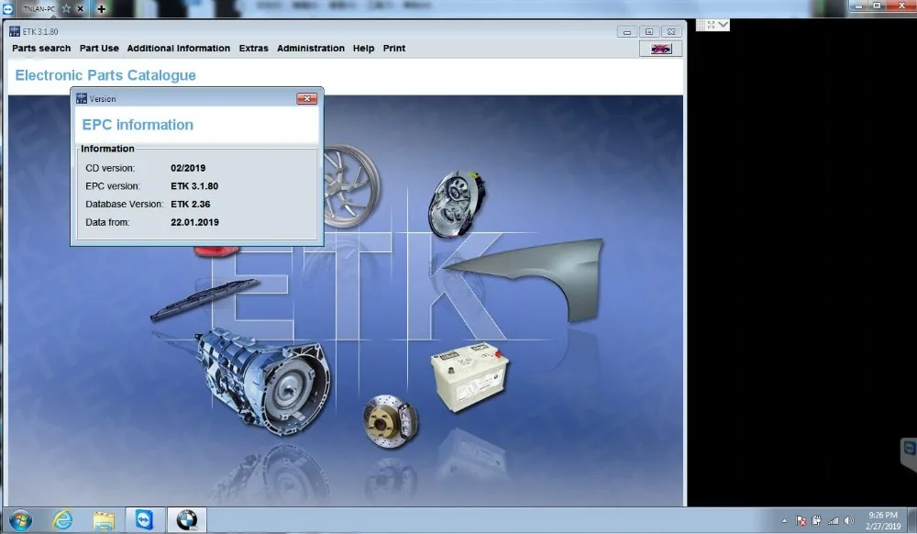The width and height of the screenshot is (917, 534).
Task: Click the power plug tray icon
Action: point(816,520)
